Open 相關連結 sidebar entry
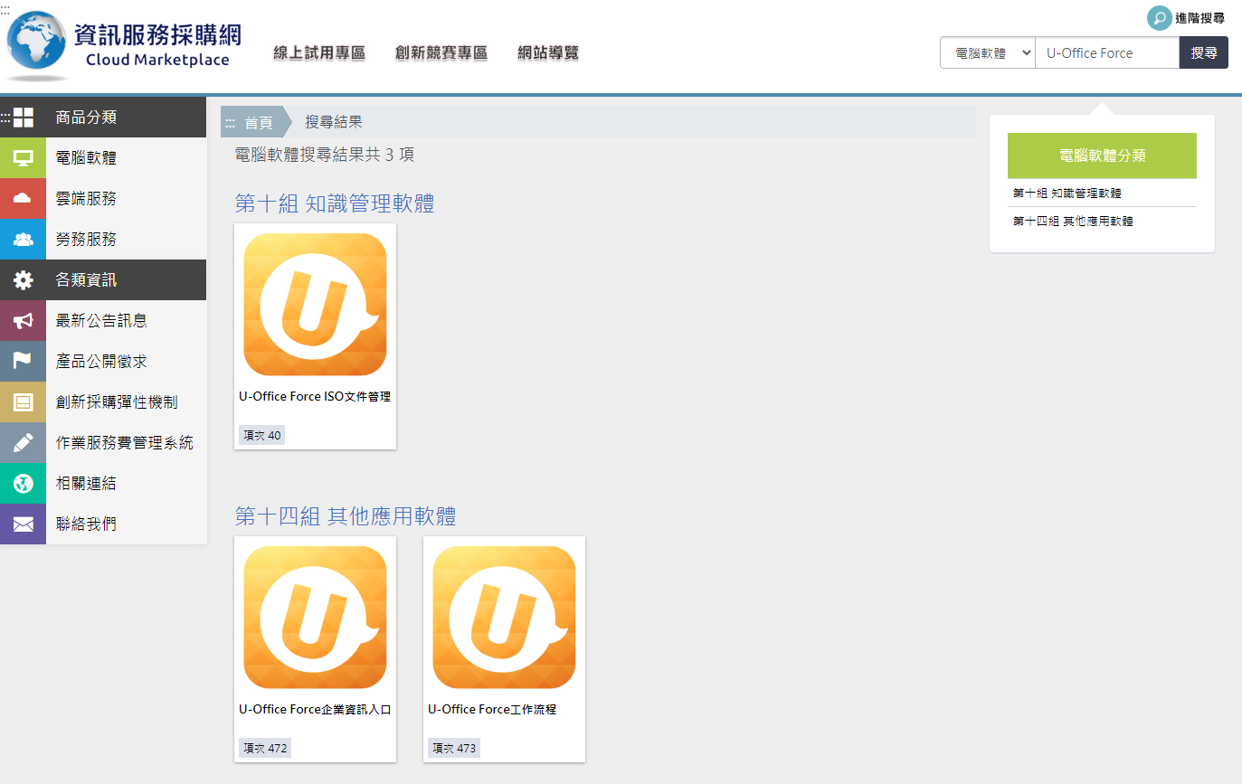 86,484
